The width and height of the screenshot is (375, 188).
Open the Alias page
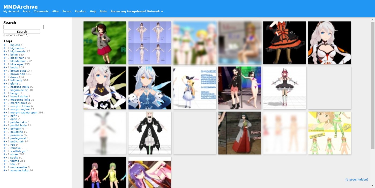click(55, 12)
